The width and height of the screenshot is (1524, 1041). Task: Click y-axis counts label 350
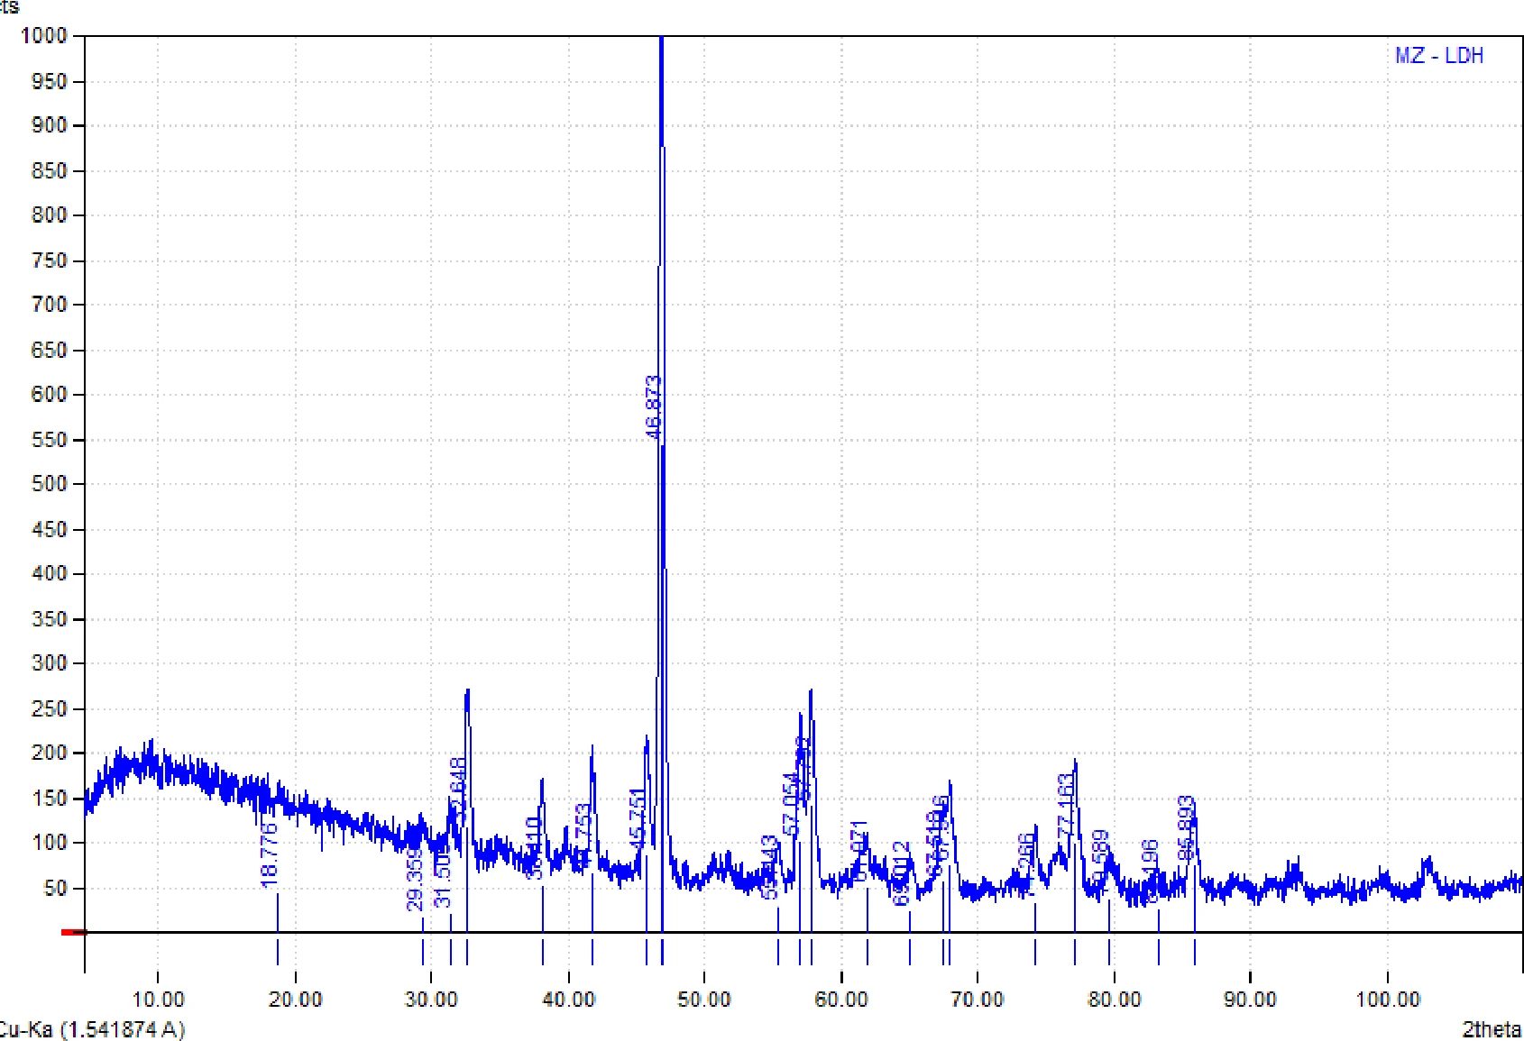pyautogui.click(x=49, y=618)
